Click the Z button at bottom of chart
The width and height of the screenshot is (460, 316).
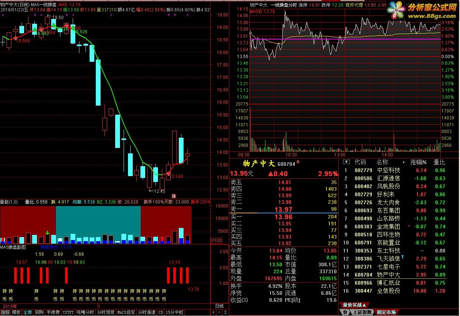point(225,312)
